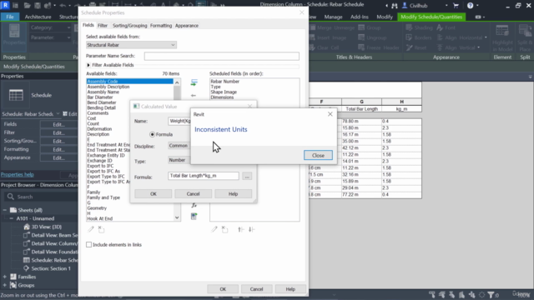This screenshot has width=534, height=300.
Task: Open the Modify ribbon tab
Action: 385,17
